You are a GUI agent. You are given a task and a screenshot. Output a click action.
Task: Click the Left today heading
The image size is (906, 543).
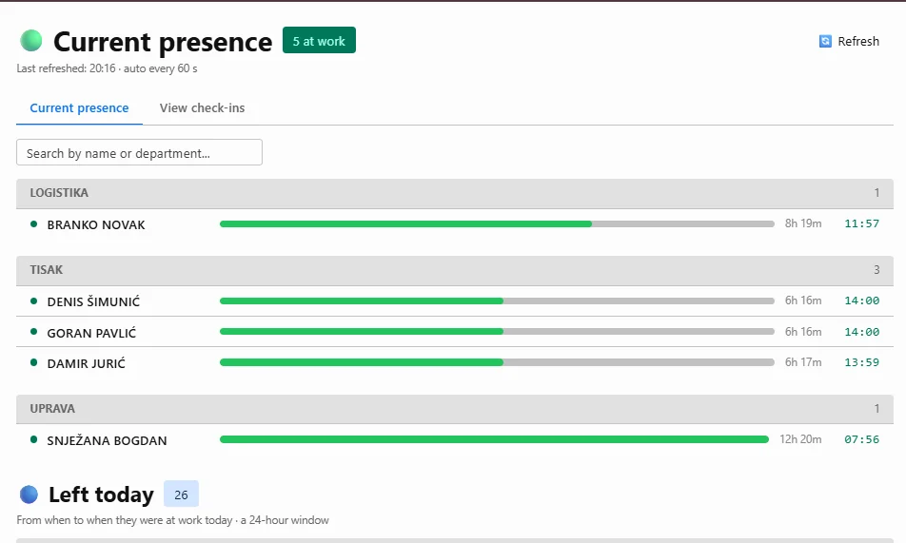point(101,495)
